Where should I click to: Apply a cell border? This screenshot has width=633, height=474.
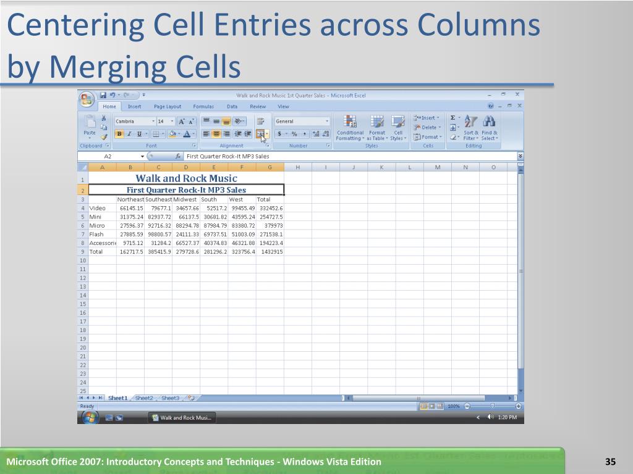(156, 134)
